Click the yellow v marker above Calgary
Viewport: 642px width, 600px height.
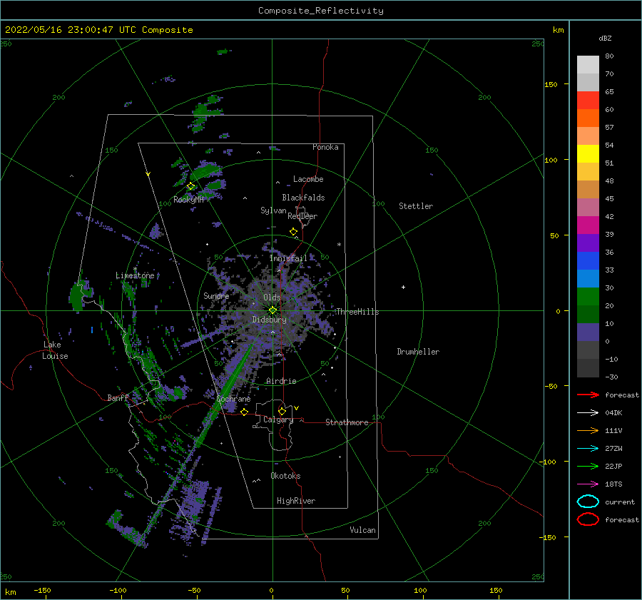297,408
